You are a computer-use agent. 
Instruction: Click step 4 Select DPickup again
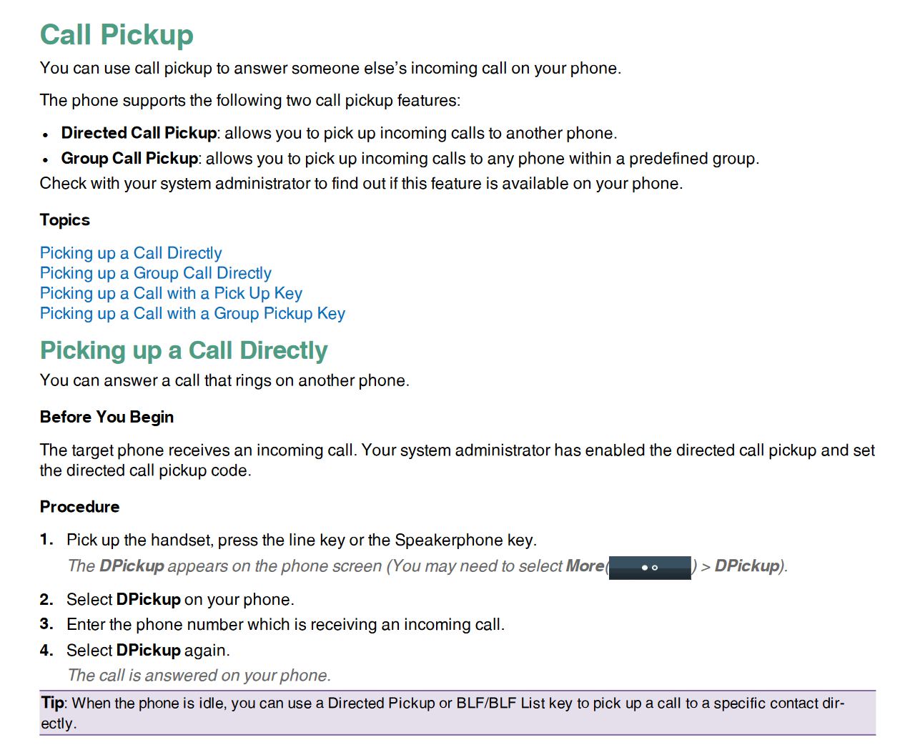point(148,651)
